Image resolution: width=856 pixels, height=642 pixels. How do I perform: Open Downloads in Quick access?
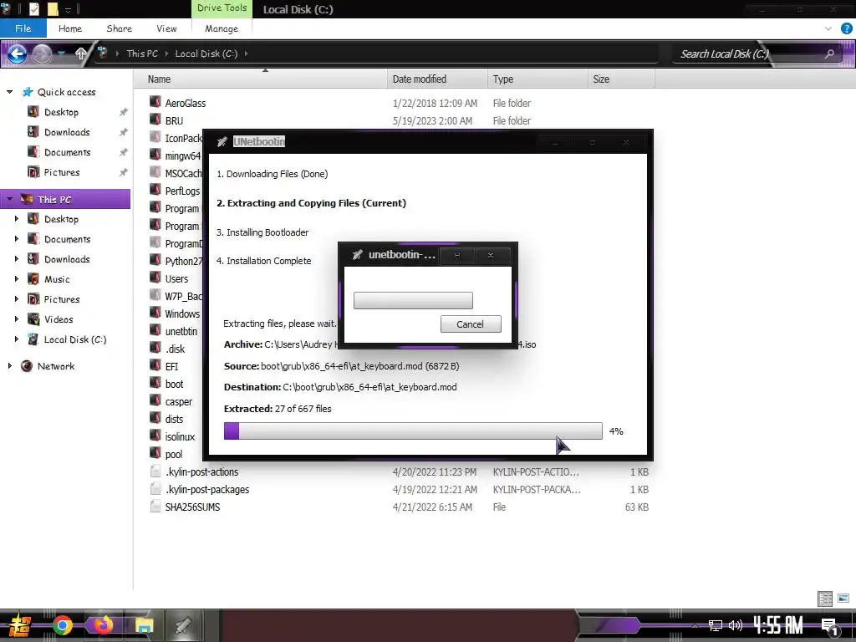(67, 132)
